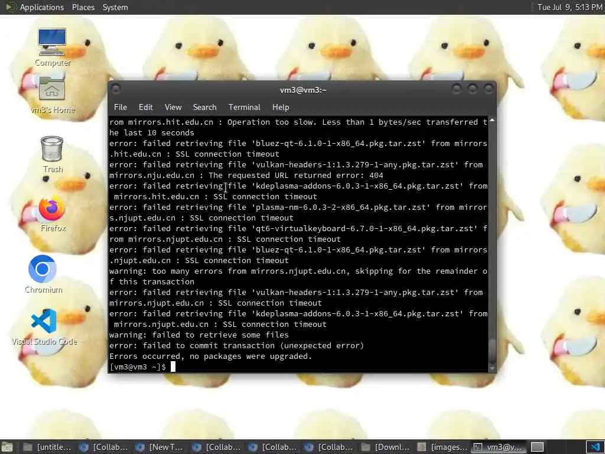Click 'error: failed to commit transaction' line
605x454 pixels.
[x=236, y=345]
